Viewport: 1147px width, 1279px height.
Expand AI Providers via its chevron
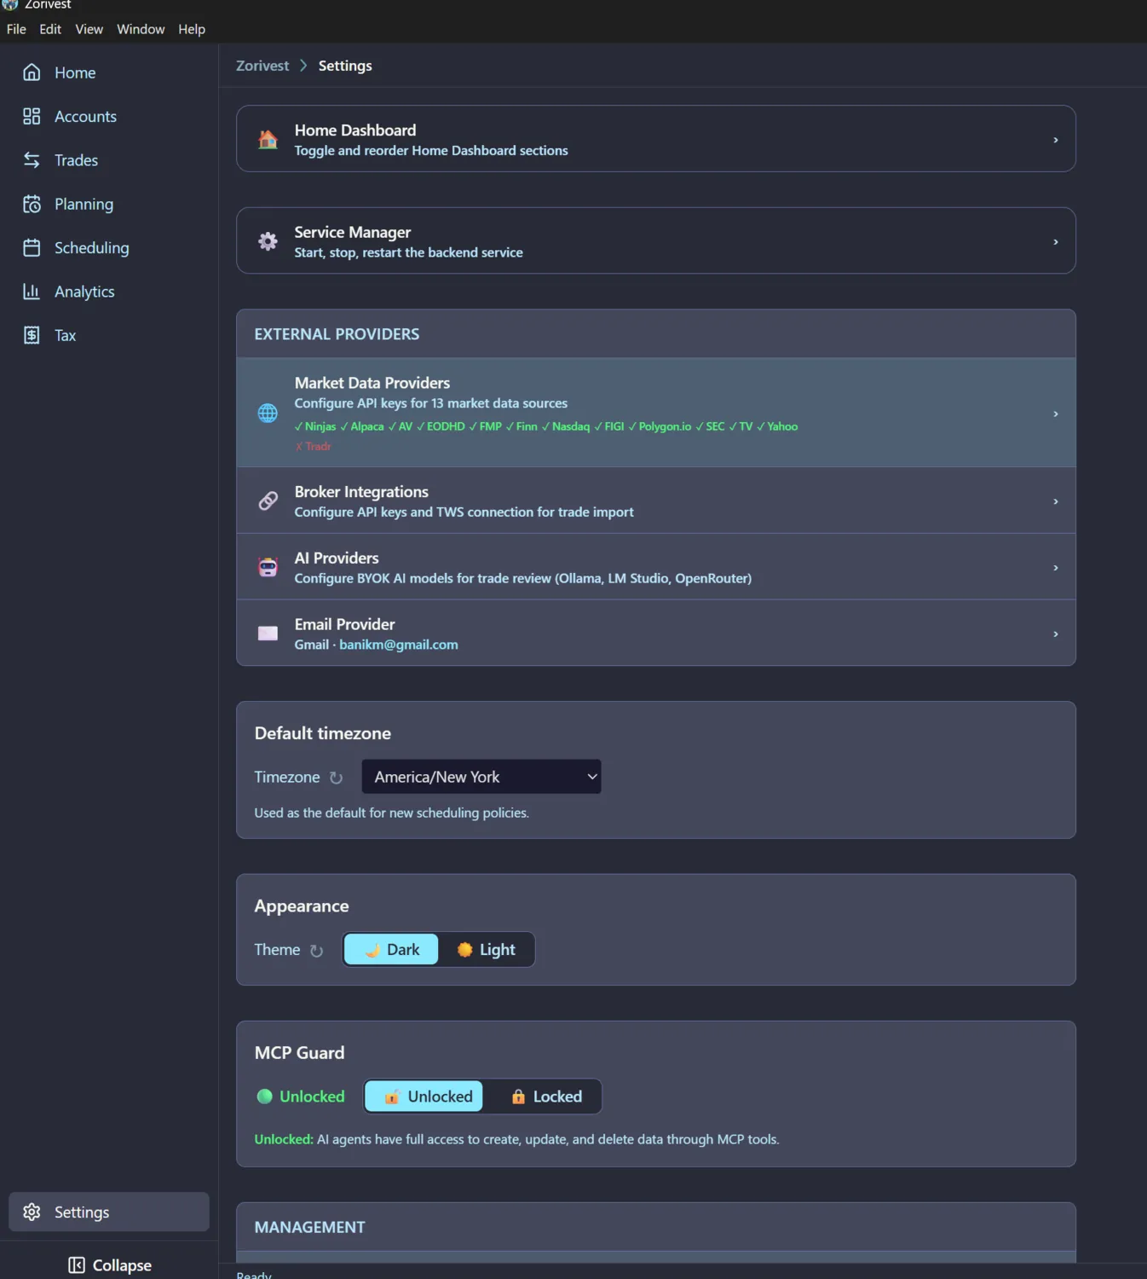click(1056, 568)
